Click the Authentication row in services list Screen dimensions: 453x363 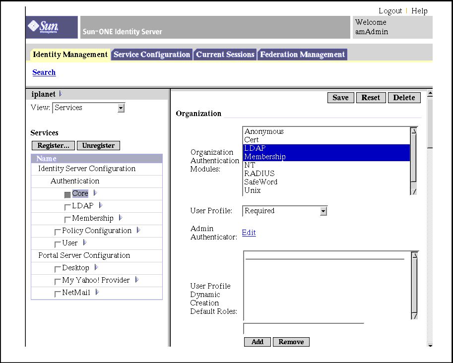pyautogui.click(x=97, y=181)
